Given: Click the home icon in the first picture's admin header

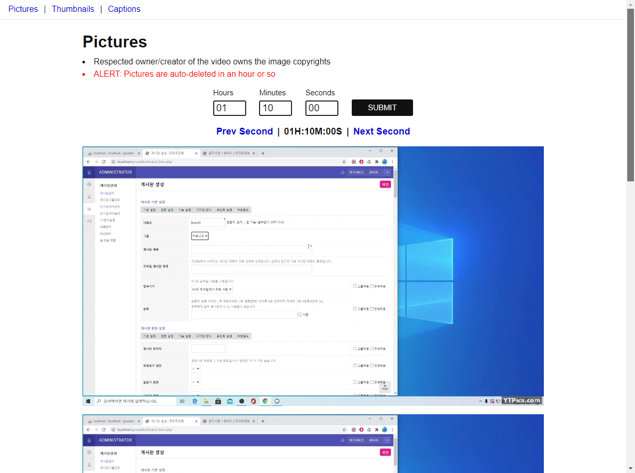Looking at the screenshot, I should click(x=342, y=173).
